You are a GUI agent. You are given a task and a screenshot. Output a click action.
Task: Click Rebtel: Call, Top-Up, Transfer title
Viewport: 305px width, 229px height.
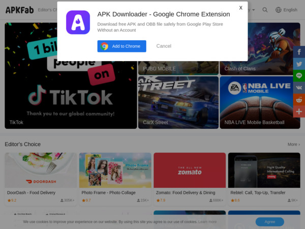[x=258, y=192]
